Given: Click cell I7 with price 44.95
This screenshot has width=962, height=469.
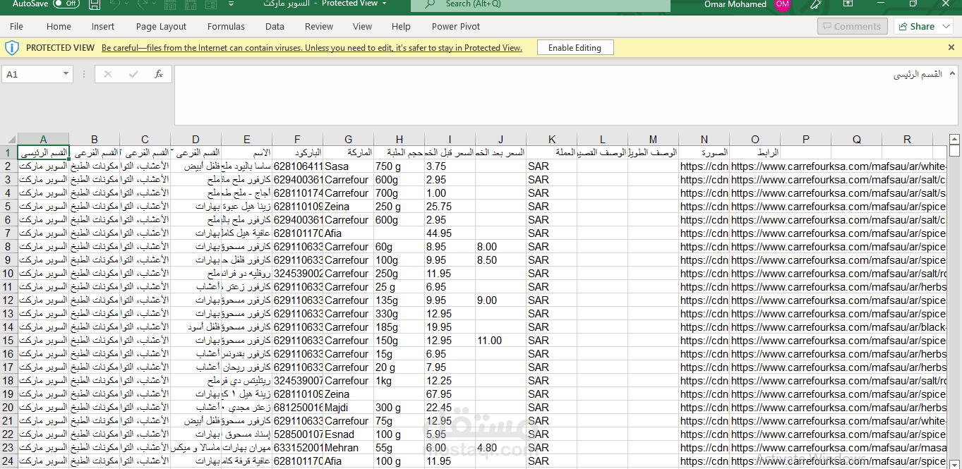Looking at the screenshot, I should [450, 233].
